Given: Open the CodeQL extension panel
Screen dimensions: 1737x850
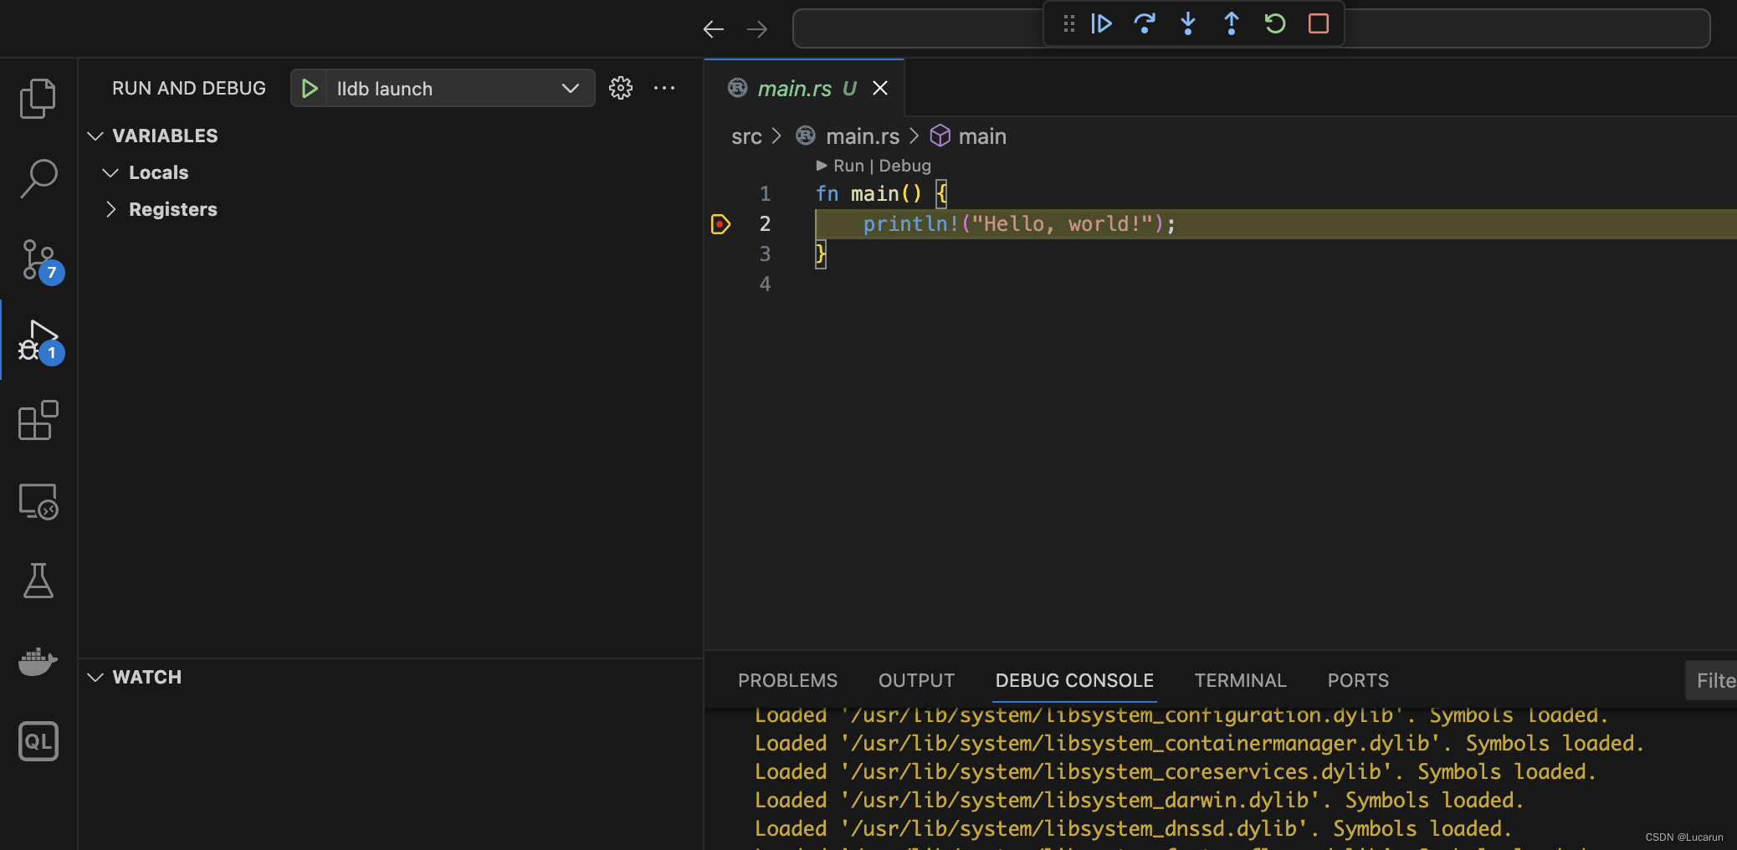Looking at the screenshot, I should point(38,740).
